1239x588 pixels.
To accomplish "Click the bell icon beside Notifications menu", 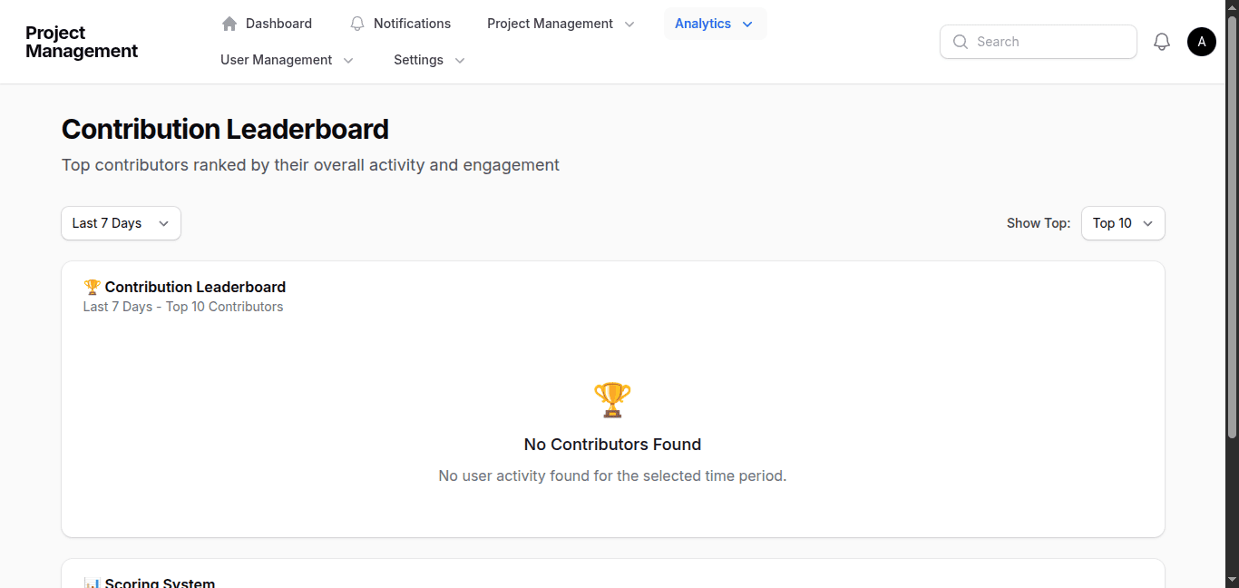I will click(356, 23).
